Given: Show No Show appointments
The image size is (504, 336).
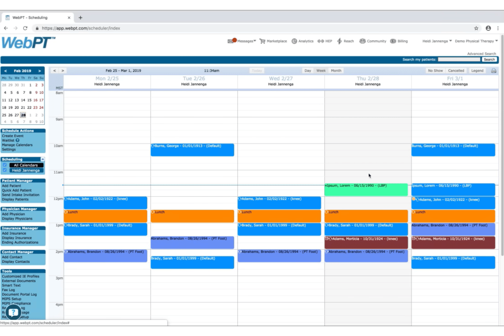Looking at the screenshot, I should (x=436, y=70).
